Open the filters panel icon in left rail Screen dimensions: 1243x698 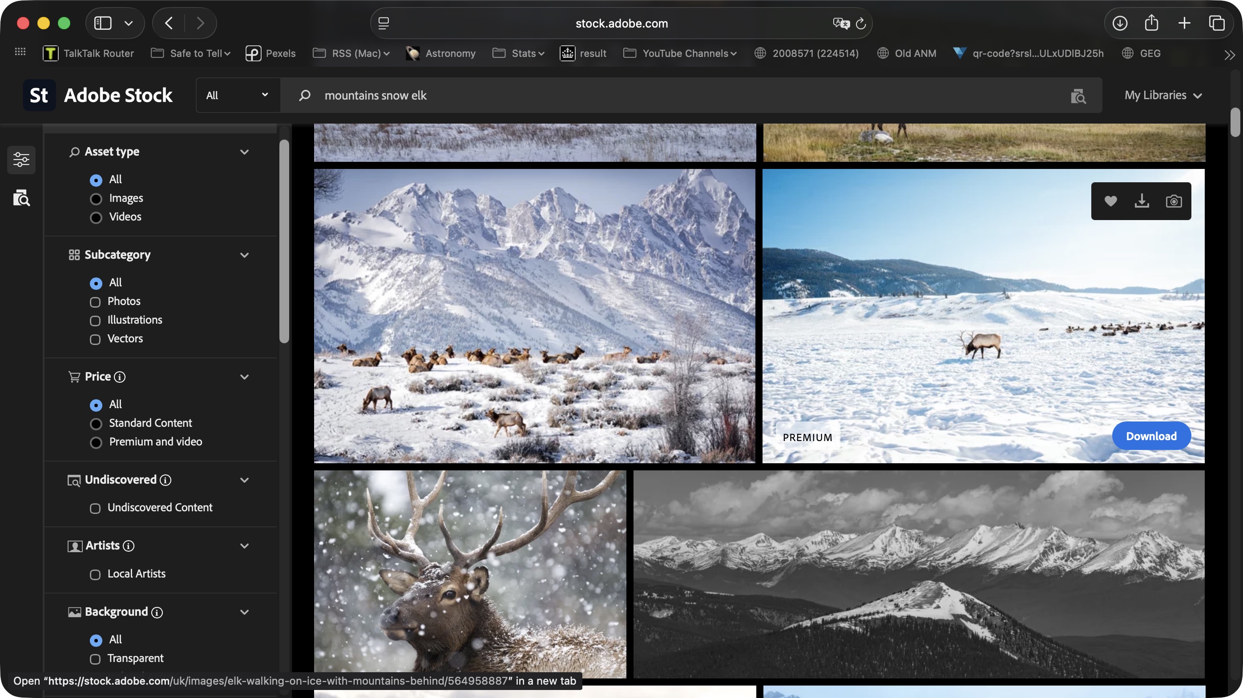(x=21, y=160)
